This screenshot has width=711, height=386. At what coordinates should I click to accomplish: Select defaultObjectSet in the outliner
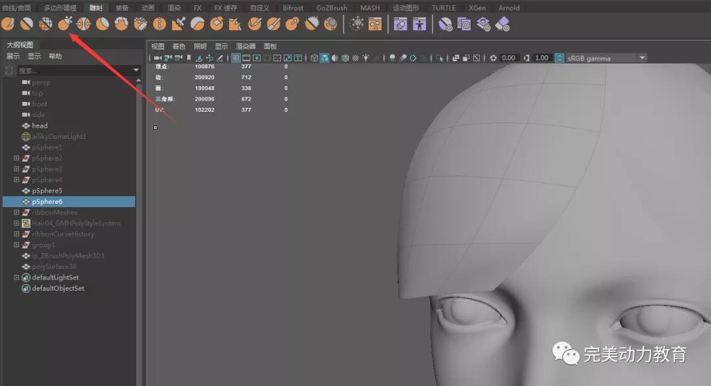click(x=58, y=288)
